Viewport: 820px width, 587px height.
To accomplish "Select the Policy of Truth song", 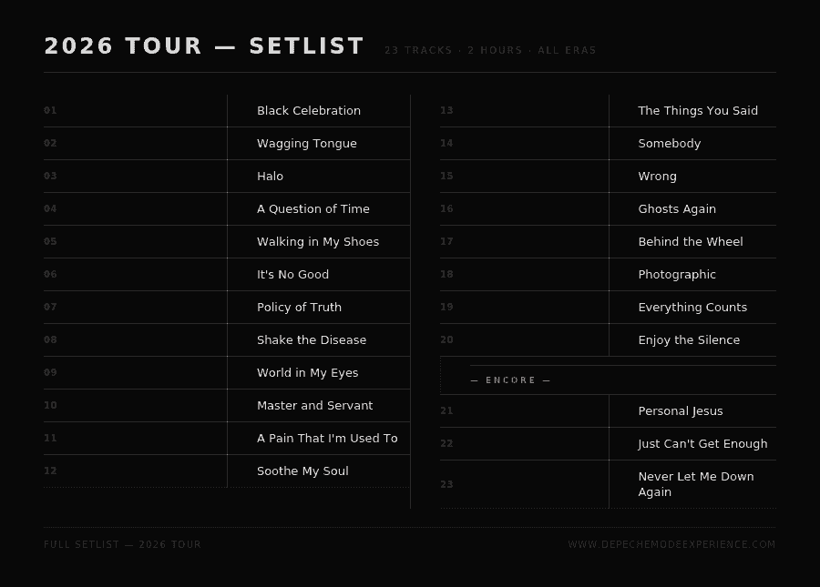I will [300, 308].
